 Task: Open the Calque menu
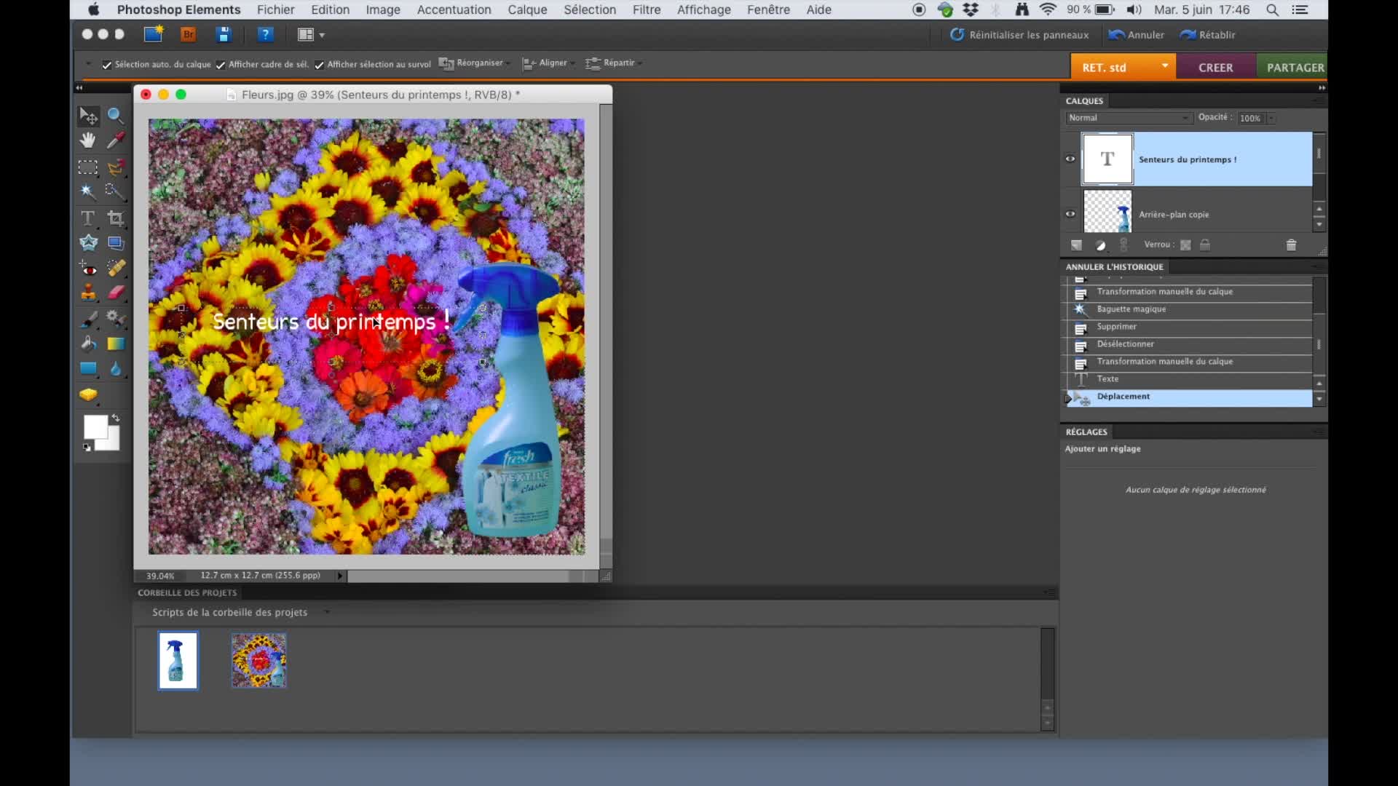(527, 9)
